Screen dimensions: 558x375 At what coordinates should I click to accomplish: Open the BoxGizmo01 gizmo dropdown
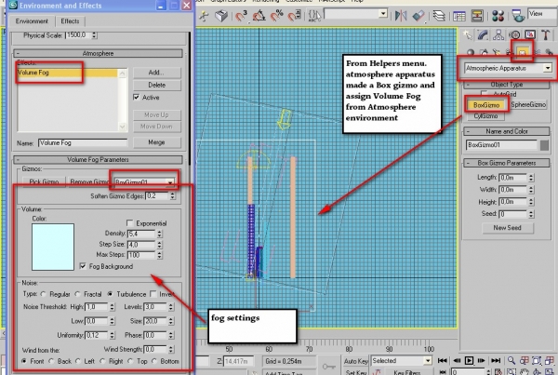(170, 182)
